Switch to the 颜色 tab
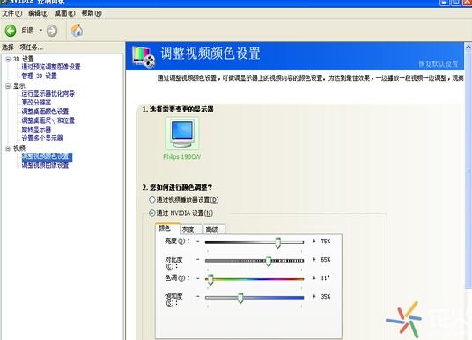472x340 pixels. [x=167, y=228]
